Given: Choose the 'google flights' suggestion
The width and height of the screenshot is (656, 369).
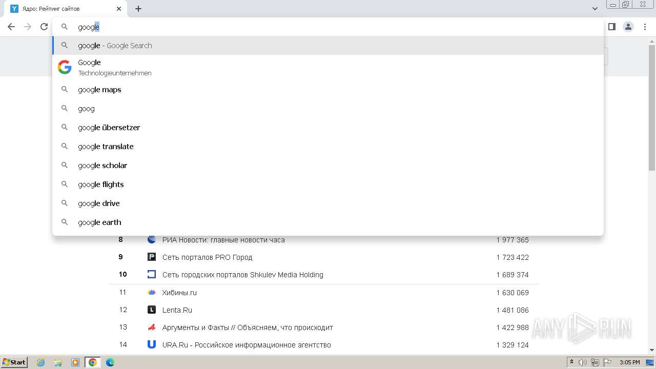Looking at the screenshot, I should click(x=328, y=184).
